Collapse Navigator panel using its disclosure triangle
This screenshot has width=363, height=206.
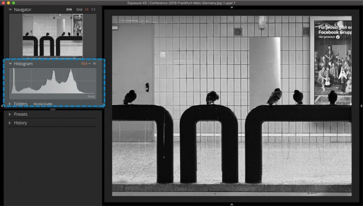pos(10,9)
